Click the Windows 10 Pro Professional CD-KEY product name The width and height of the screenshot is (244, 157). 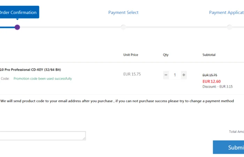click(30, 70)
